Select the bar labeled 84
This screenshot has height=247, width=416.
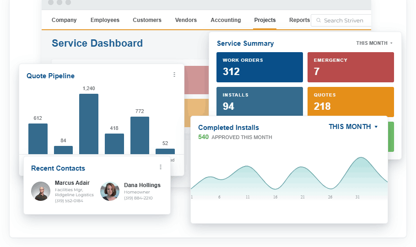pyautogui.click(x=64, y=150)
